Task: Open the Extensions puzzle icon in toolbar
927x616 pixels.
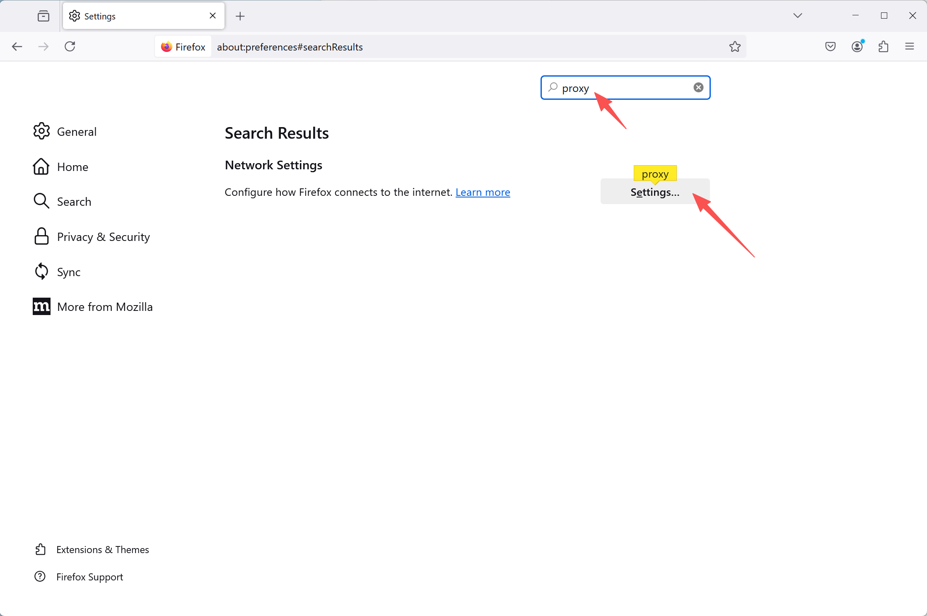Action: (x=883, y=46)
